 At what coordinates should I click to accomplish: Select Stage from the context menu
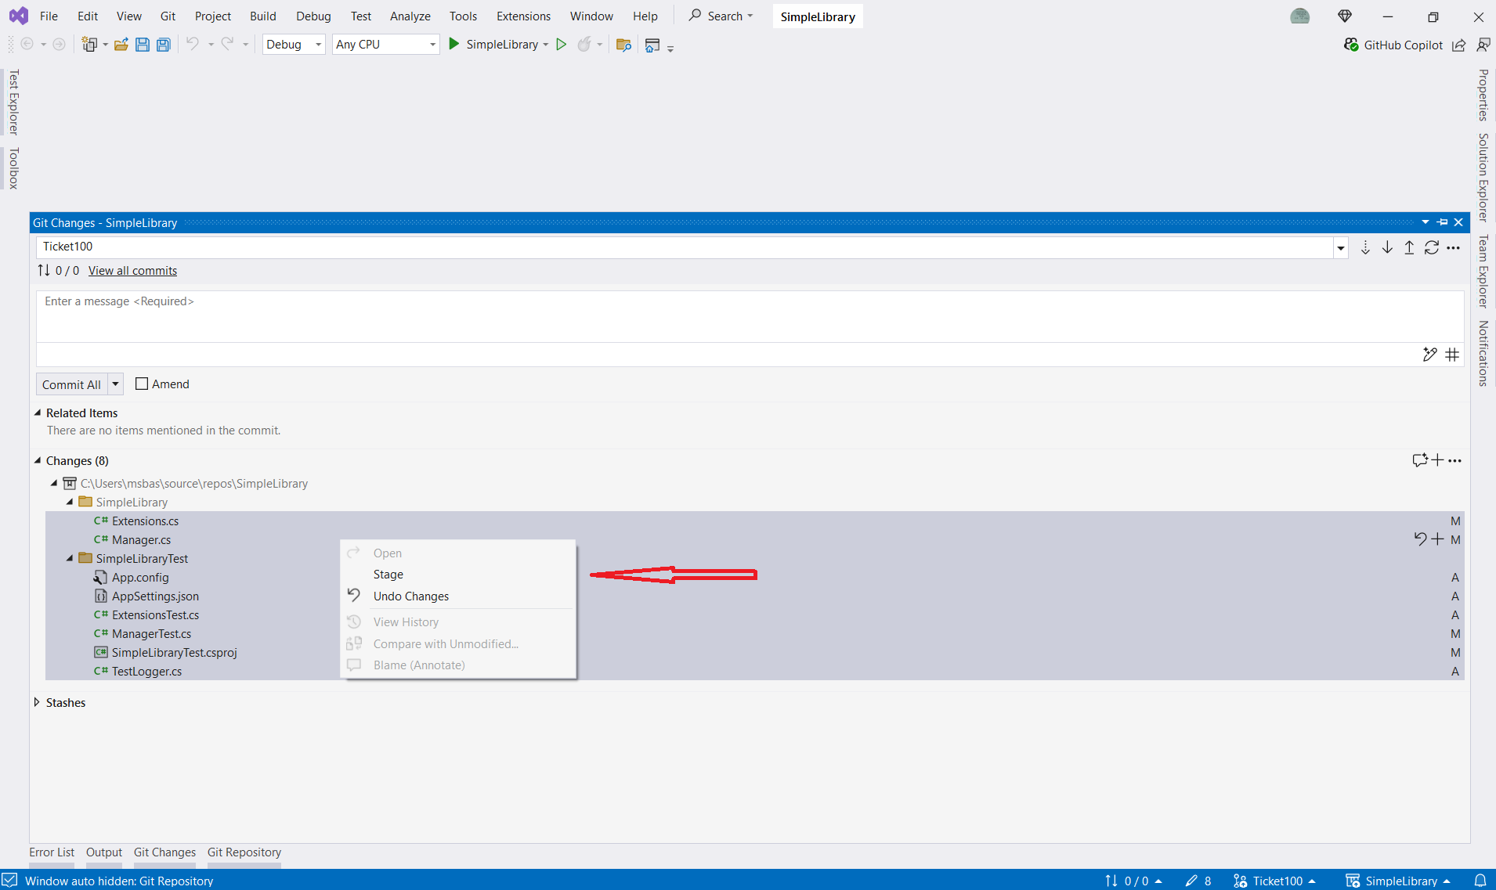coord(388,574)
